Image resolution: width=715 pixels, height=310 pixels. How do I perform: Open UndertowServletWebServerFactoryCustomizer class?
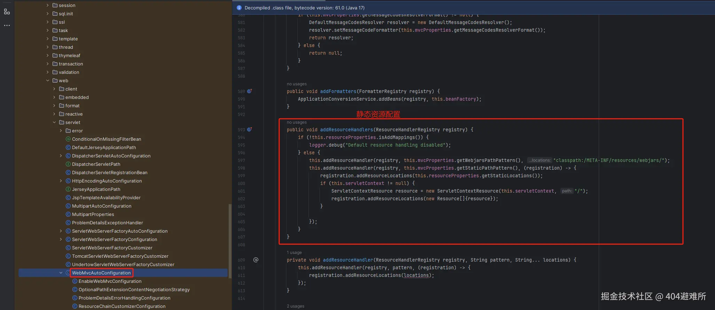pyautogui.click(x=123, y=264)
